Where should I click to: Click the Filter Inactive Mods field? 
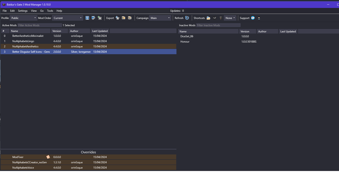218,25
